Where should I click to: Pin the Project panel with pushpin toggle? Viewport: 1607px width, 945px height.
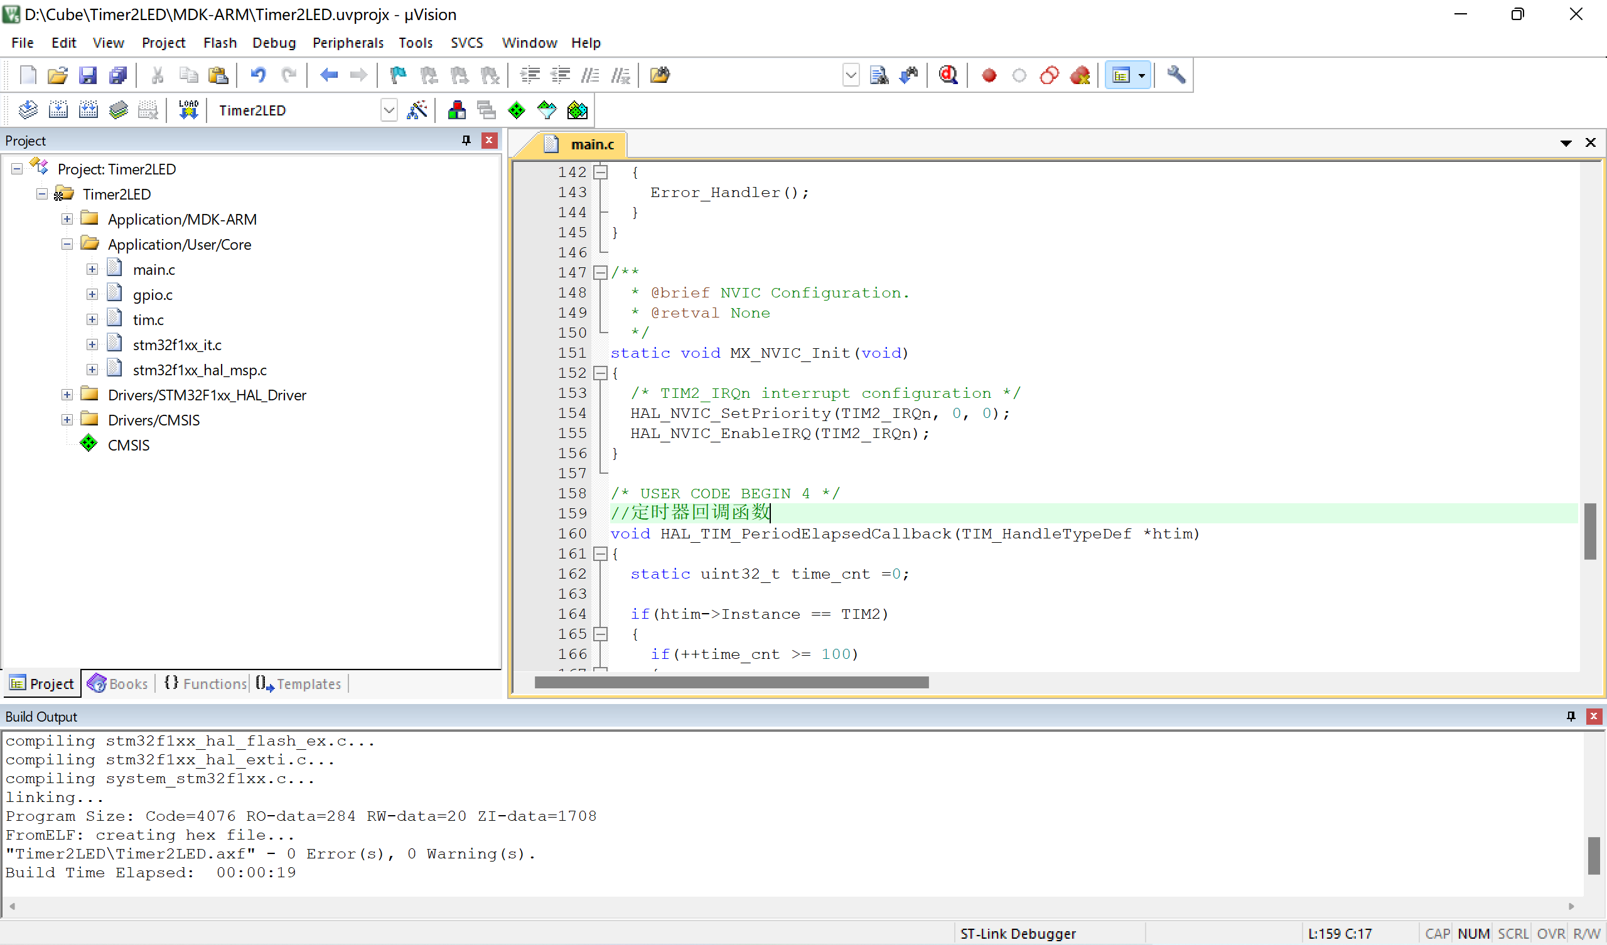[466, 141]
